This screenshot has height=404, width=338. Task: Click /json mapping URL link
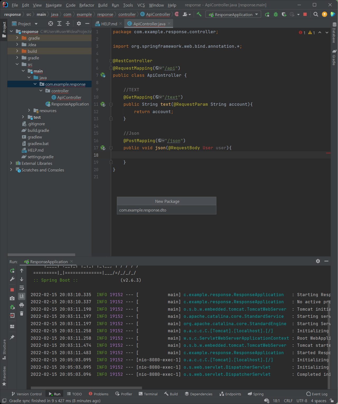tap(174, 141)
